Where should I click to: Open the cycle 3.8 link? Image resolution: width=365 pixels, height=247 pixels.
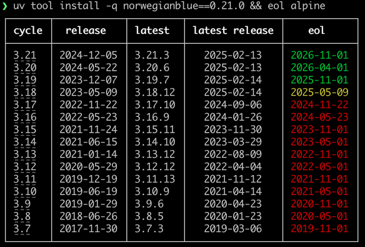coord(22,216)
